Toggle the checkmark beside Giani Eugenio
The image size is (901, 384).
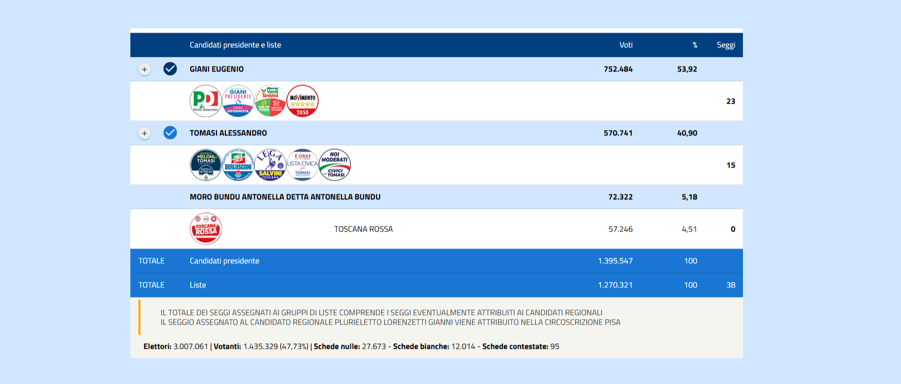point(170,69)
